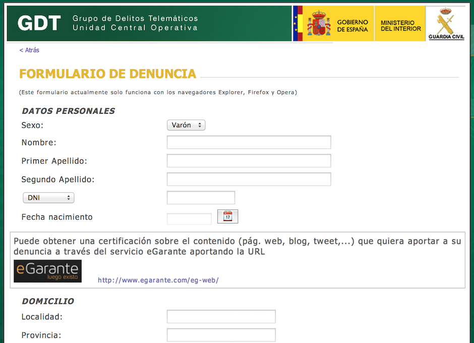Click the GDT logo banner

[x=39, y=23]
